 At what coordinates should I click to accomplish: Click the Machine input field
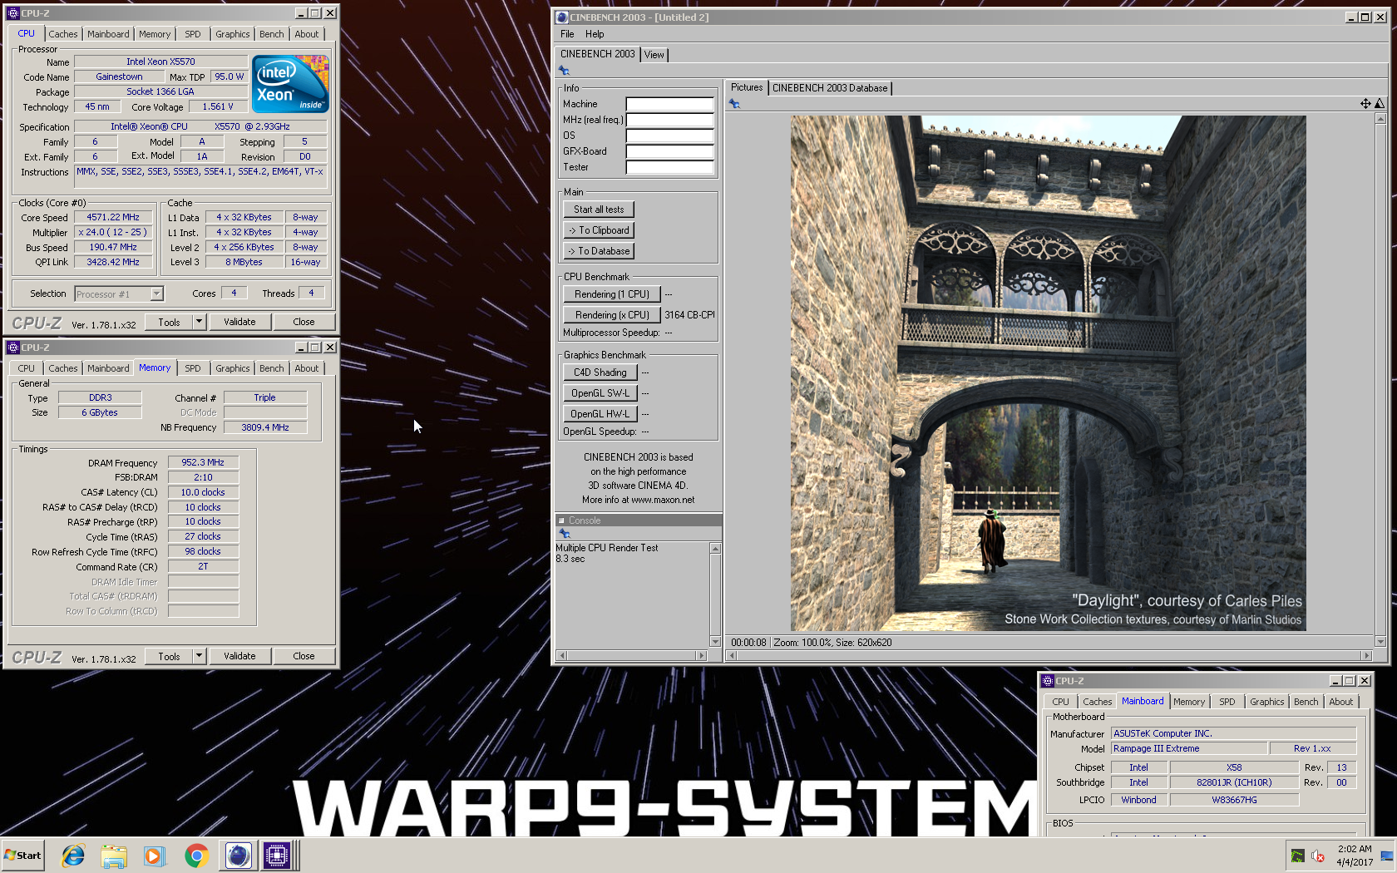[669, 104]
